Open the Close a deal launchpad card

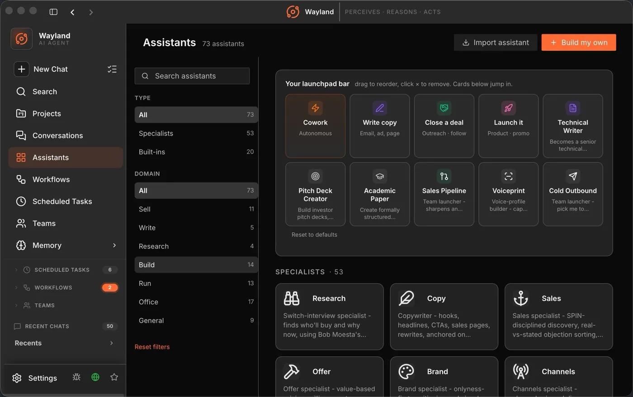pyautogui.click(x=444, y=126)
